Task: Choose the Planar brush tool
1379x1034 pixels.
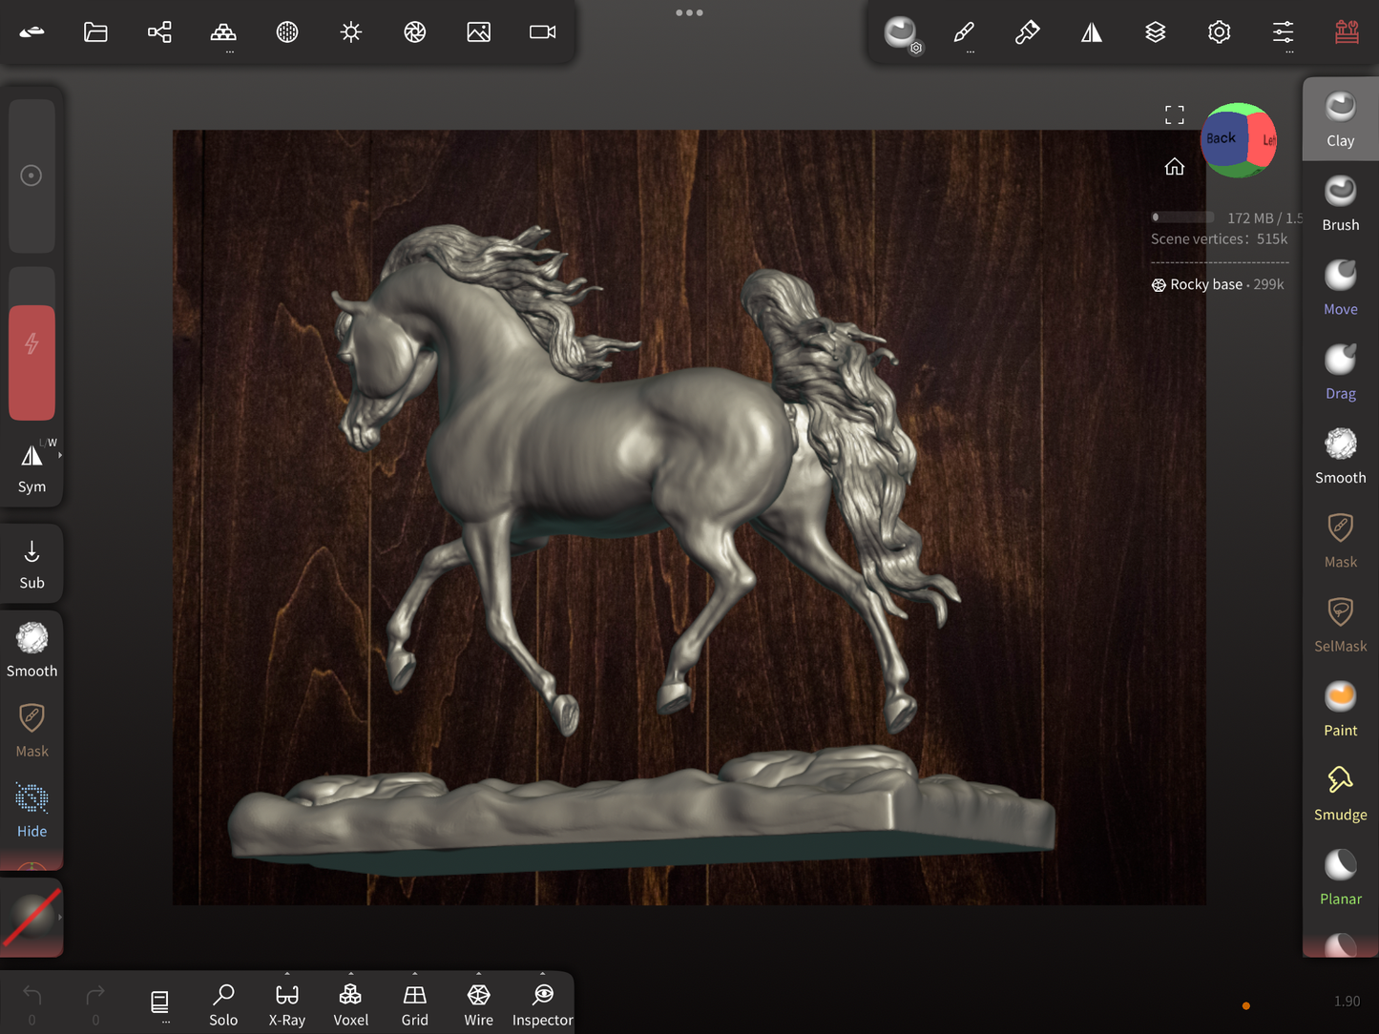Action: 1340,877
